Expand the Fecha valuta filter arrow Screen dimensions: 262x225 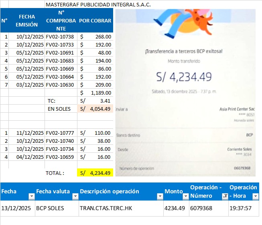[75, 197]
